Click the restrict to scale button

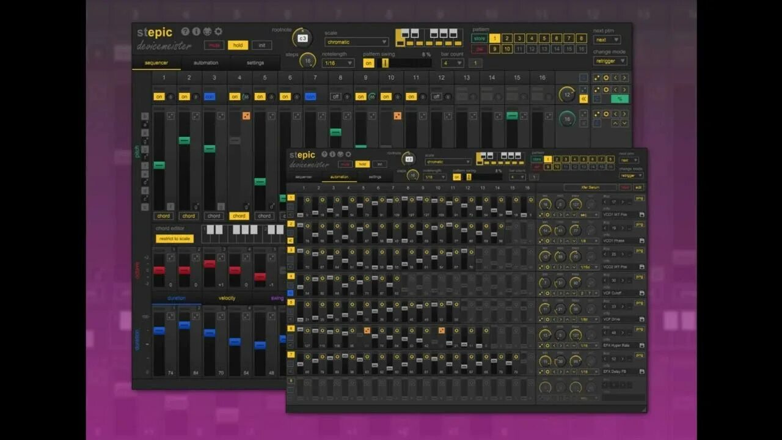pos(174,239)
